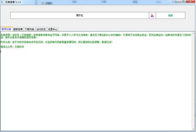Click the 搜索 search button

(171, 15)
